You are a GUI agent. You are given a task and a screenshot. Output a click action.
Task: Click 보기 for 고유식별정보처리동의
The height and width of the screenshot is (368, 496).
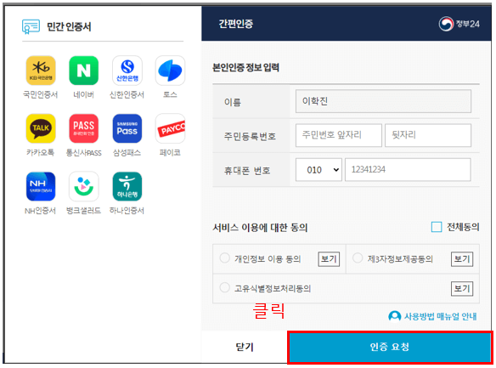pos(462,288)
